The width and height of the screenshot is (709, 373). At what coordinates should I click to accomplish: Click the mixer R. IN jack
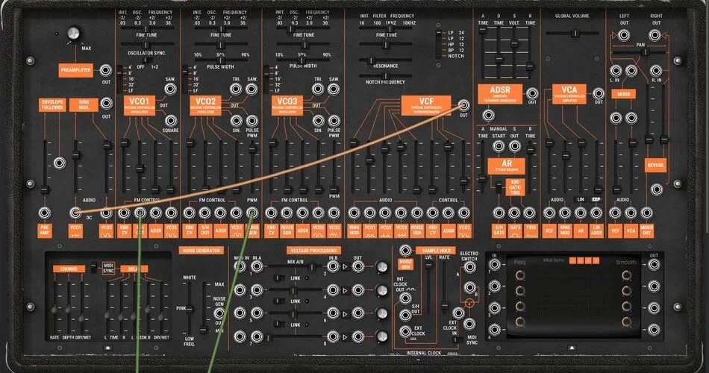click(x=656, y=71)
